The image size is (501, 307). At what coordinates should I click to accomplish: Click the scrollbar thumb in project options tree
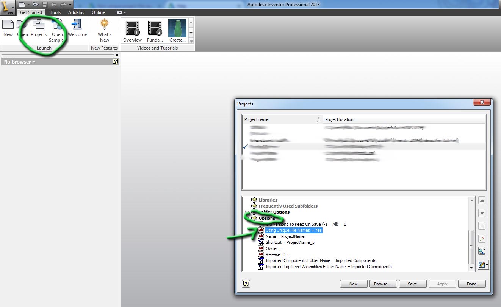coord(471,247)
